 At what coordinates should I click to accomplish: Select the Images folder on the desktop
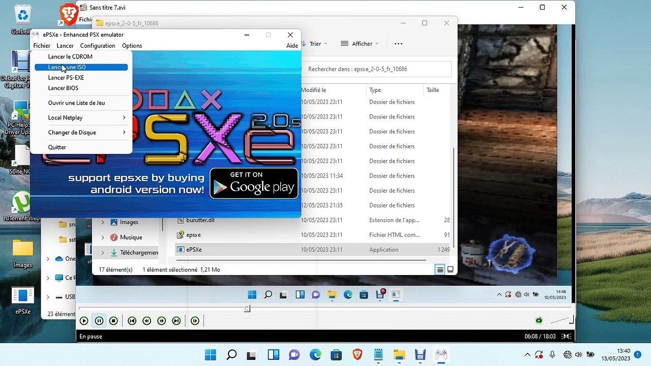(23, 253)
